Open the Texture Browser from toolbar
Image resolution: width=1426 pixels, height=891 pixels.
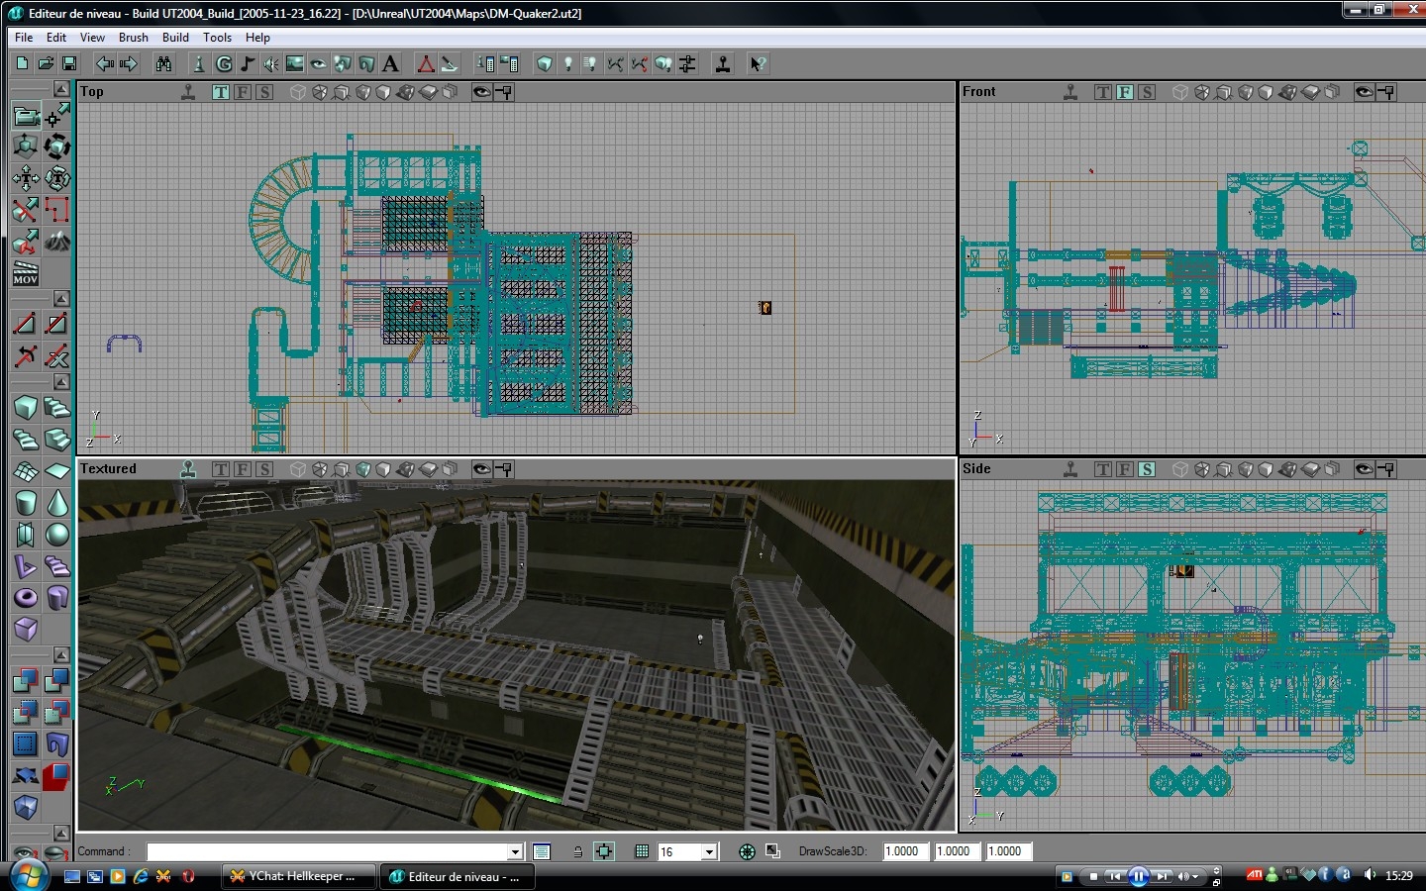294,64
